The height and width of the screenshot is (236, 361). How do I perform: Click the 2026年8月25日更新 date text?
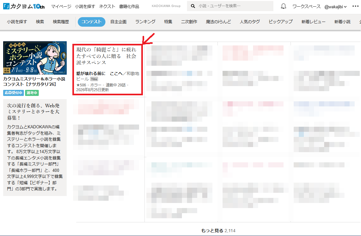click(93, 90)
